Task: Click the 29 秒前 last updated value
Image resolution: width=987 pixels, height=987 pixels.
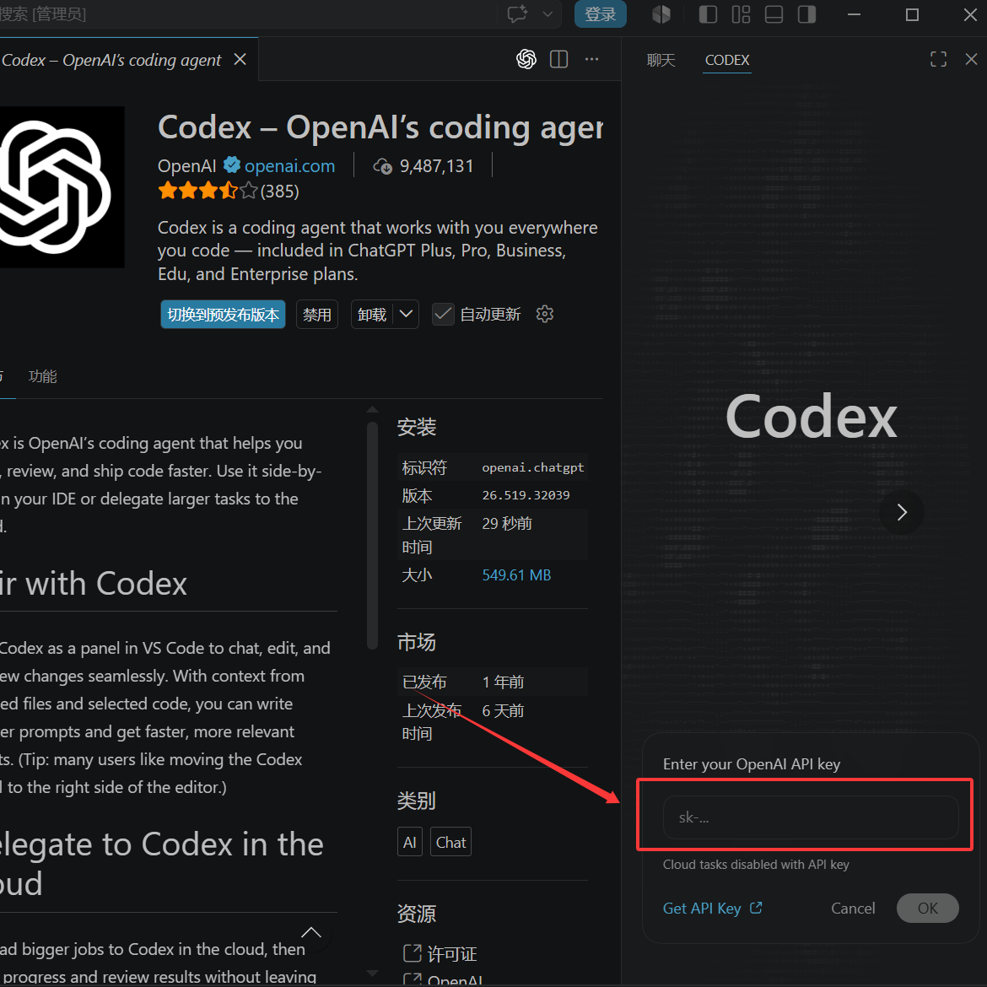Action: (507, 524)
